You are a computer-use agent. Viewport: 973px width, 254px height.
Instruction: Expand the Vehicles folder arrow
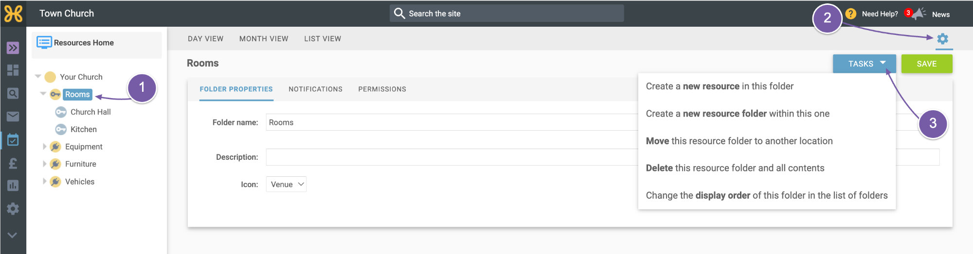pyautogui.click(x=44, y=181)
